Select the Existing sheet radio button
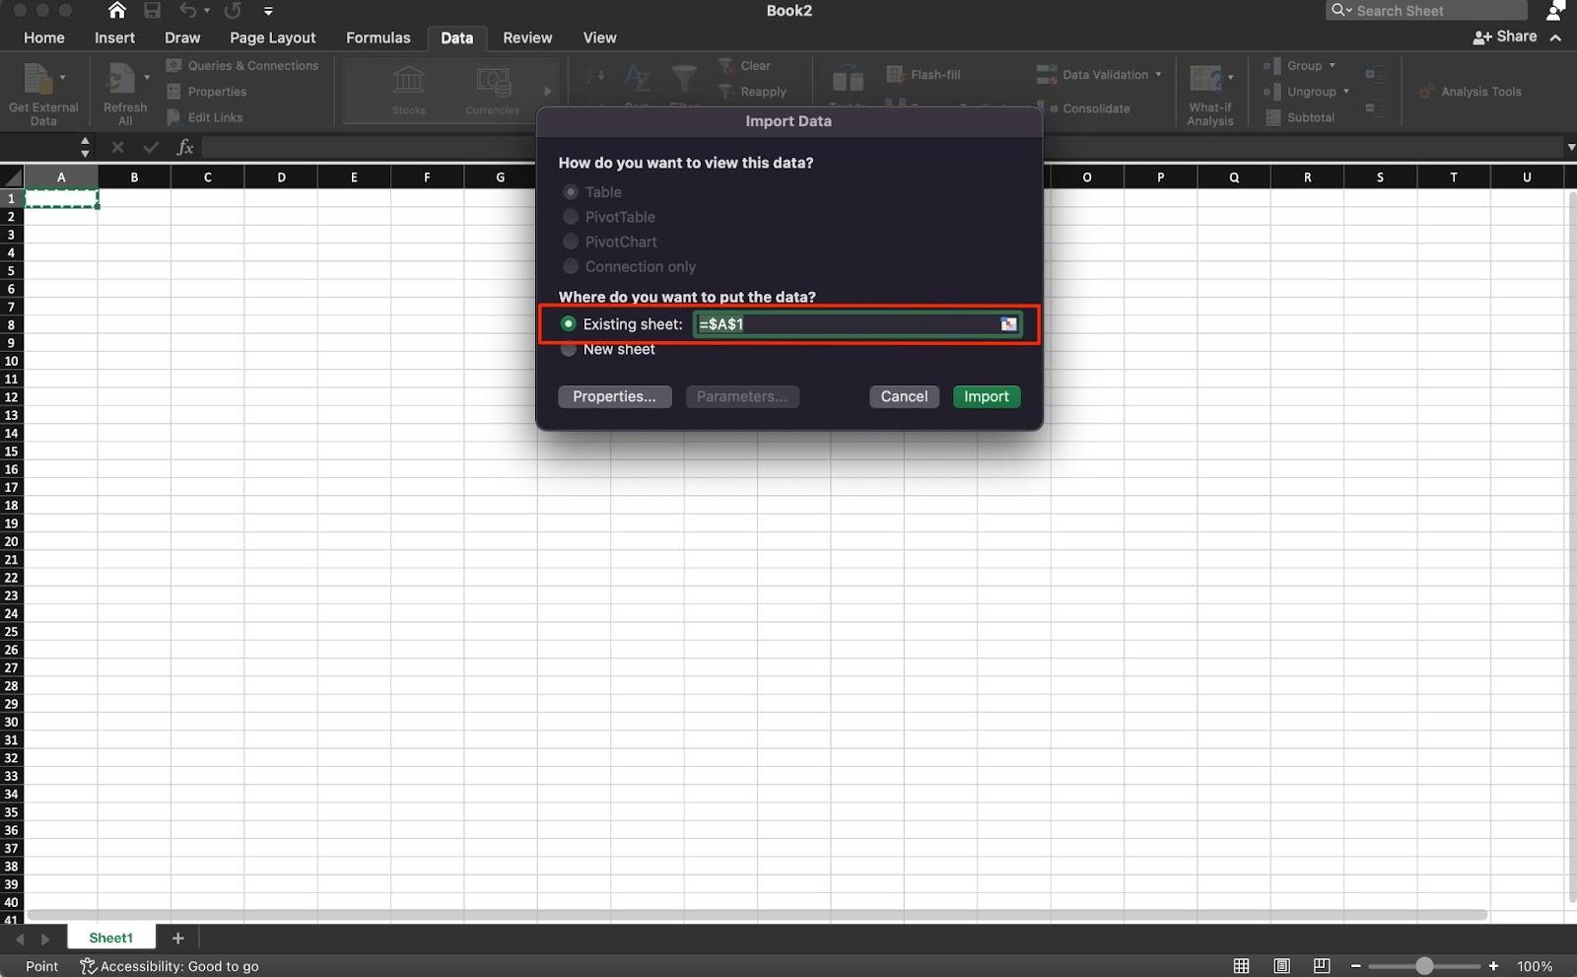Image resolution: width=1577 pixels, height=977 pixels. coord(569,324)
